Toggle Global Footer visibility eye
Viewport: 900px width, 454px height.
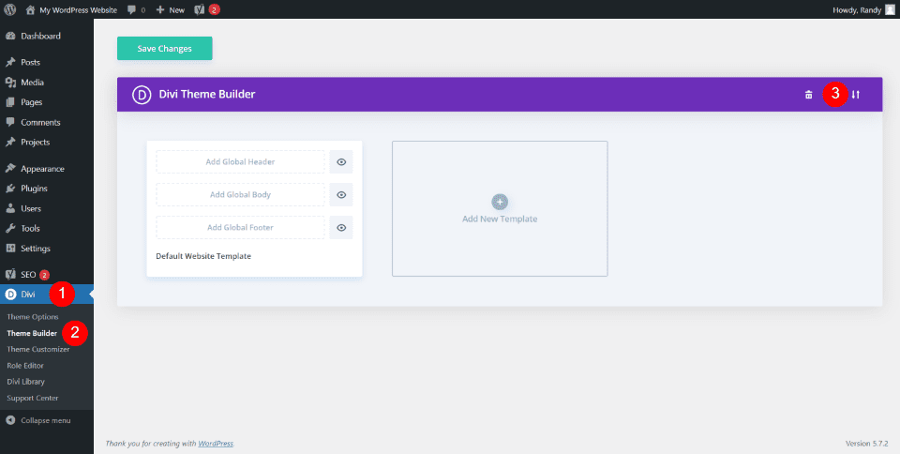(341, 227)
